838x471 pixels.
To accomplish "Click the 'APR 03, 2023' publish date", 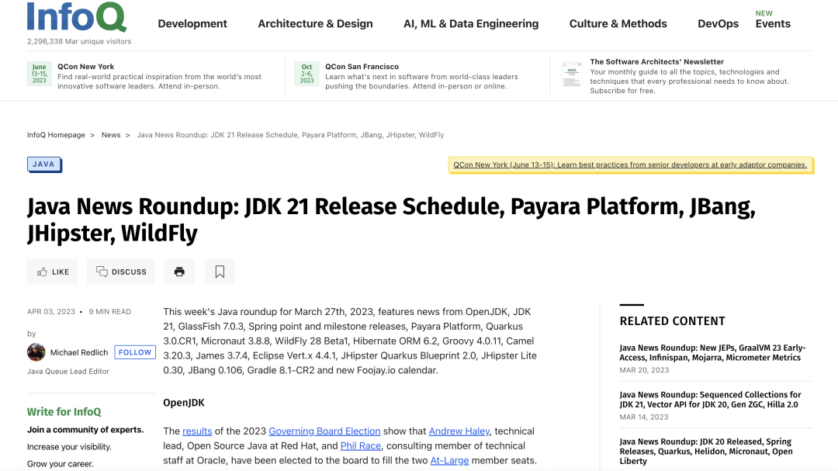I will (x=51, y=312).
